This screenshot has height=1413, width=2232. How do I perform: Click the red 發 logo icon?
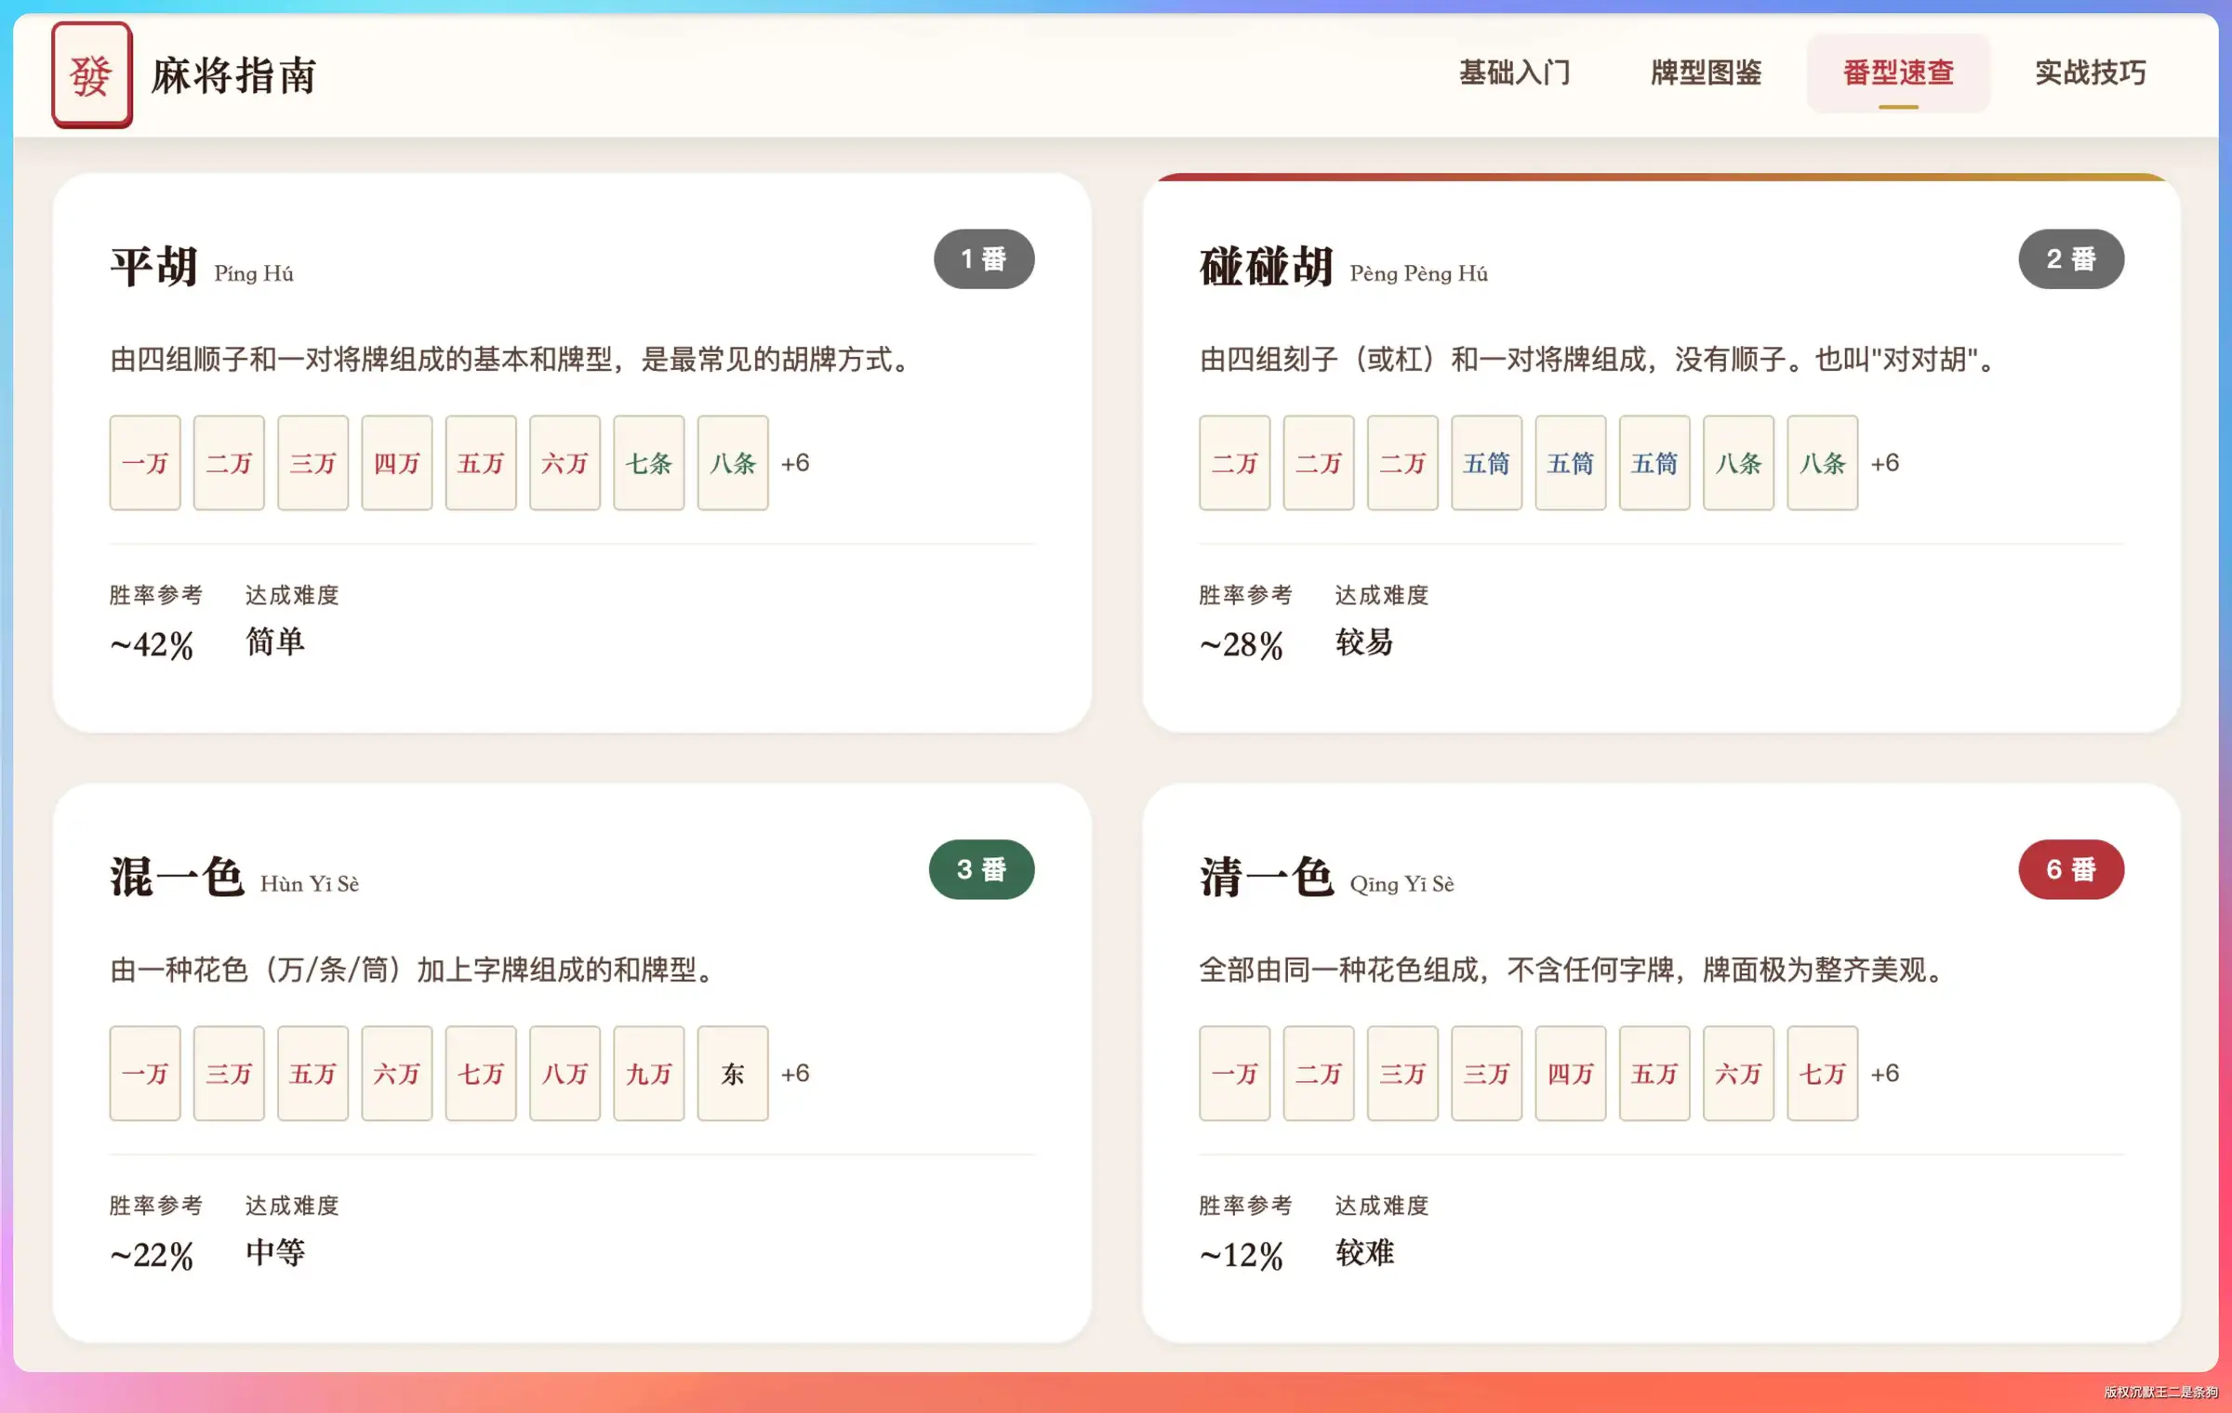click(x=91, y=74)
